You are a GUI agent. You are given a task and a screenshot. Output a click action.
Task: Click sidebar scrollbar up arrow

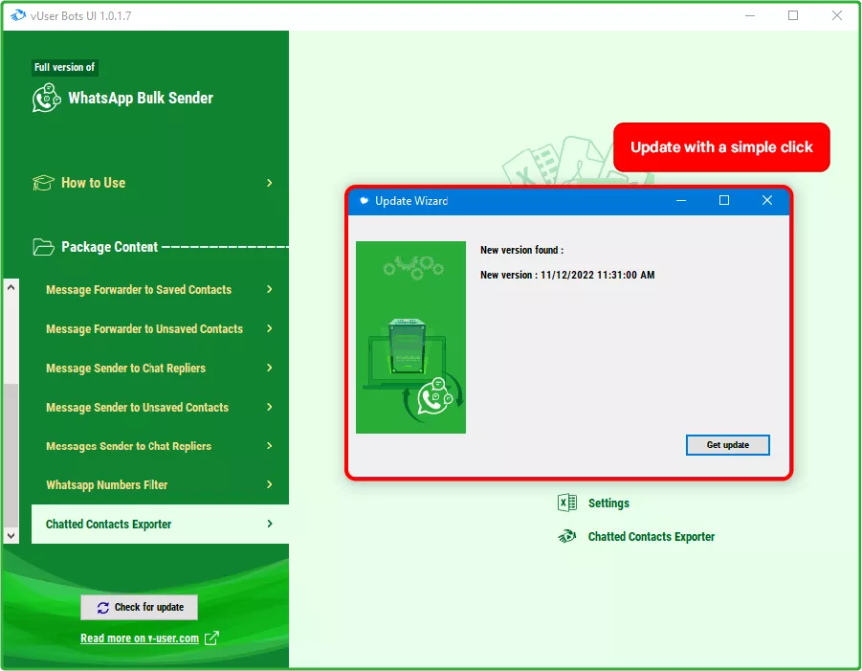(11, 286)
